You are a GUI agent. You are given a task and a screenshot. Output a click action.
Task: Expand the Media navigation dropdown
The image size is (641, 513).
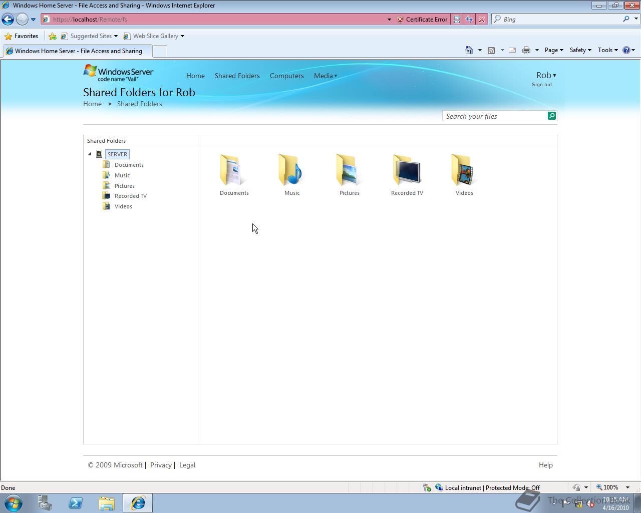click(326, 76)
